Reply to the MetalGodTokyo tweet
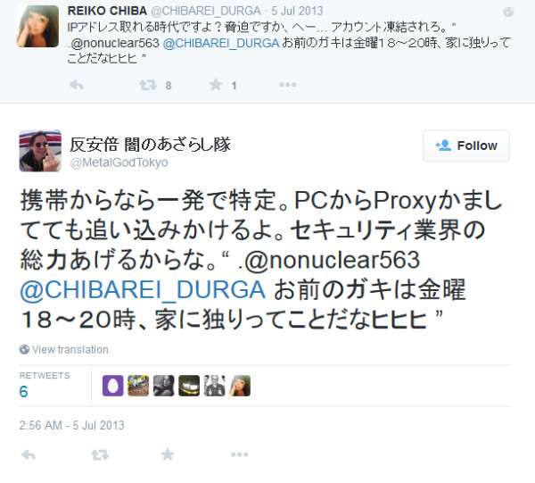The image size is (535, 483). point(28,454)
